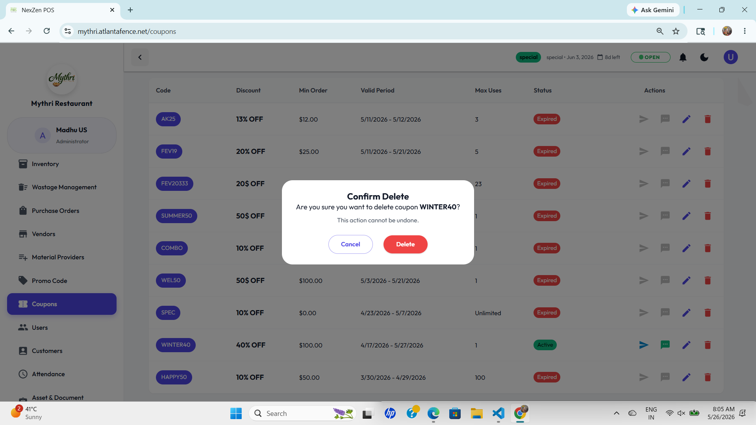Reload the page
The height and width of the screenshot is (425, 756).
46,31
